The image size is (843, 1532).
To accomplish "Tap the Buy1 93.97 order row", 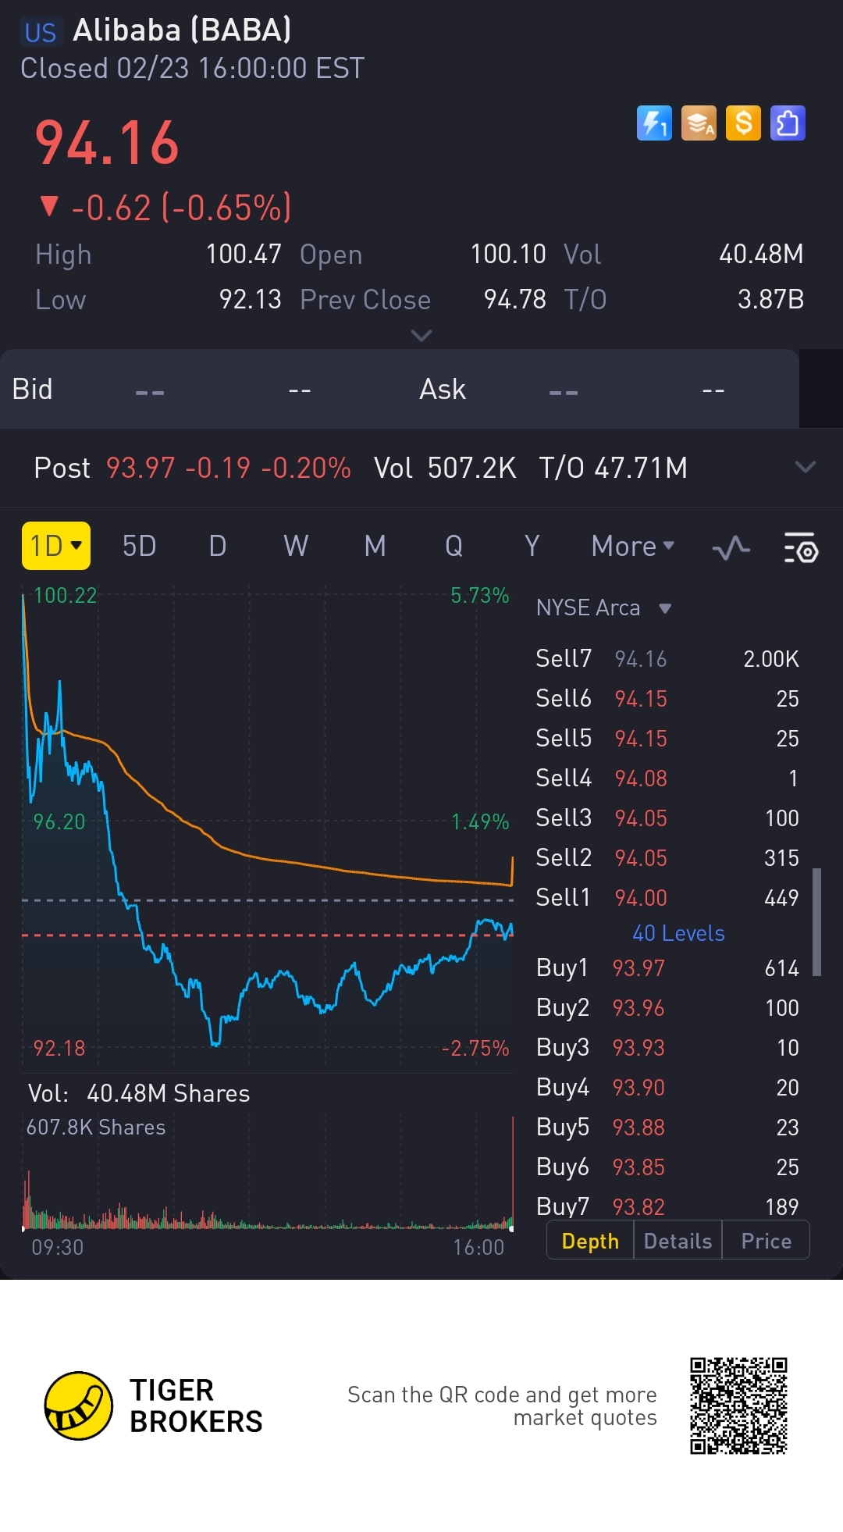I will [x=667, y=967].
